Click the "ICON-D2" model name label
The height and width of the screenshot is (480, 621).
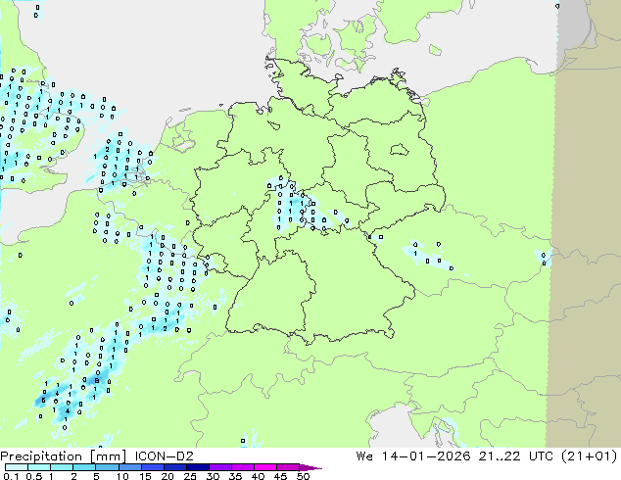click(164, 456)
